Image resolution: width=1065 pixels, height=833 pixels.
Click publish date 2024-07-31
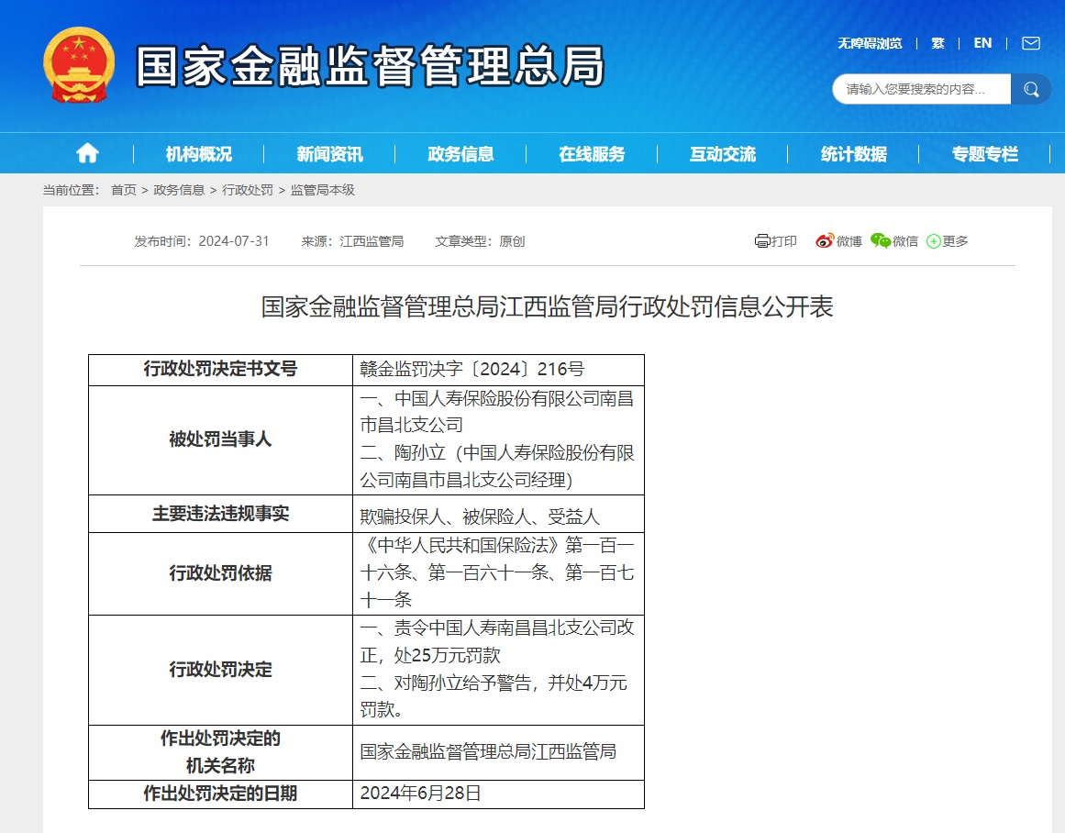click(x=234, y=241)
